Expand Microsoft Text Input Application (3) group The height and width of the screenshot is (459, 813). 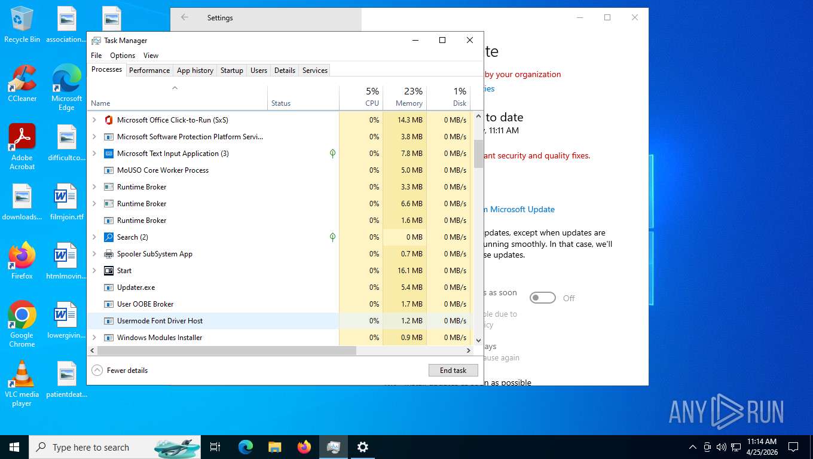tap(94, 154)
